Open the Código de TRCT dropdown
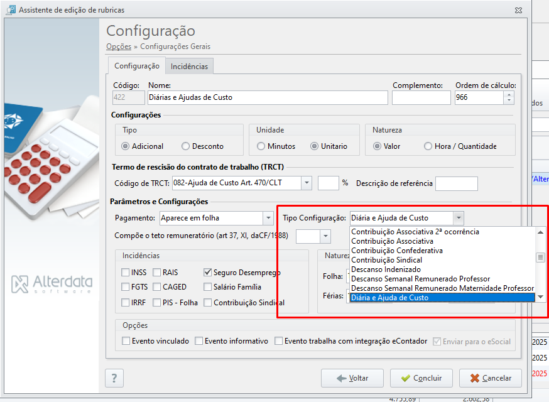The height and width of the screenshot is (402, 549). (307, 183)
